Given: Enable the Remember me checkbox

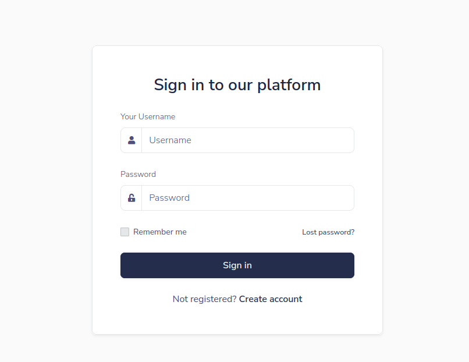Looking at the screenshot, I should coord(125,232).
